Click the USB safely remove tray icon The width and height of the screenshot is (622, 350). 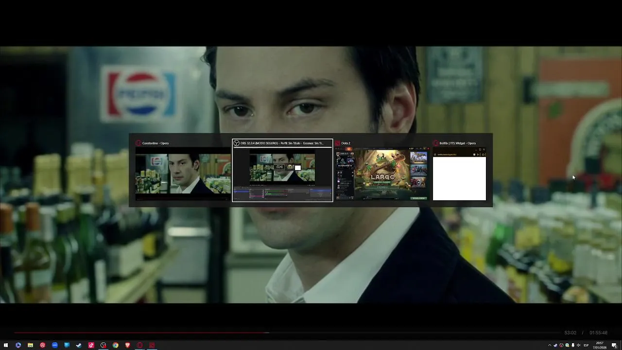click(x=572, y=345)
